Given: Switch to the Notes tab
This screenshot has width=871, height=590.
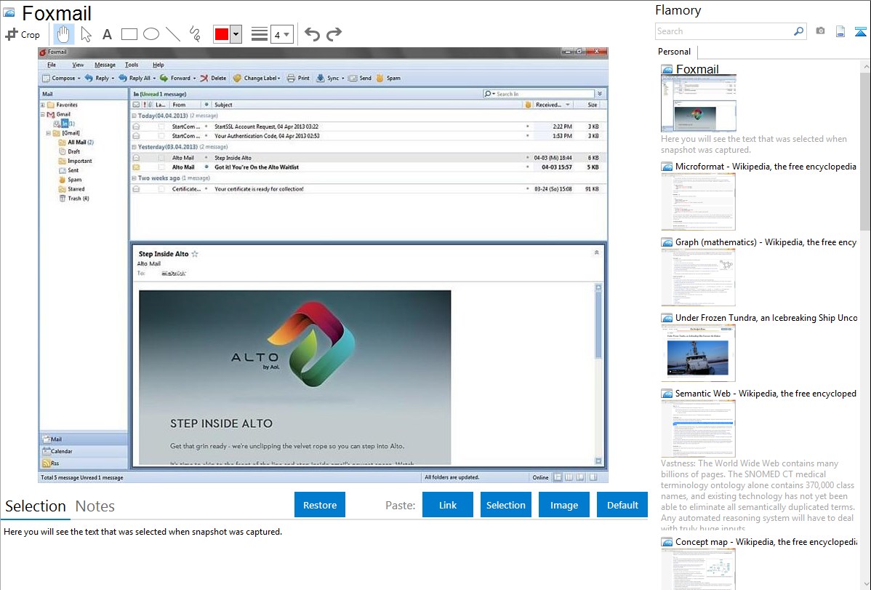Looking at the screenshot, I should 95,506.
